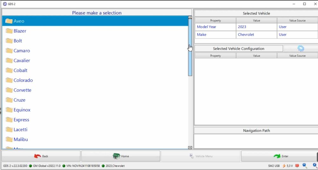Click the GM Global v2022.11.0 status text
This screenshot has height=170, width=318.
47,166
